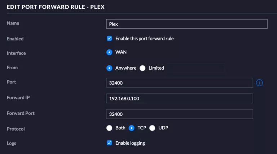Click the Port field showing 32400

pyautogui.click(x=179, y=83)
